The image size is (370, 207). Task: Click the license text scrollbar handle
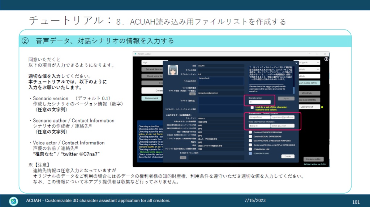point(294,90)
